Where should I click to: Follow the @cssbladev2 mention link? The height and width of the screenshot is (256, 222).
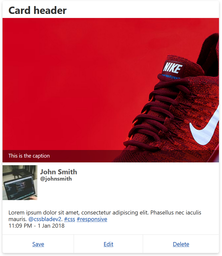coord(45,219)
